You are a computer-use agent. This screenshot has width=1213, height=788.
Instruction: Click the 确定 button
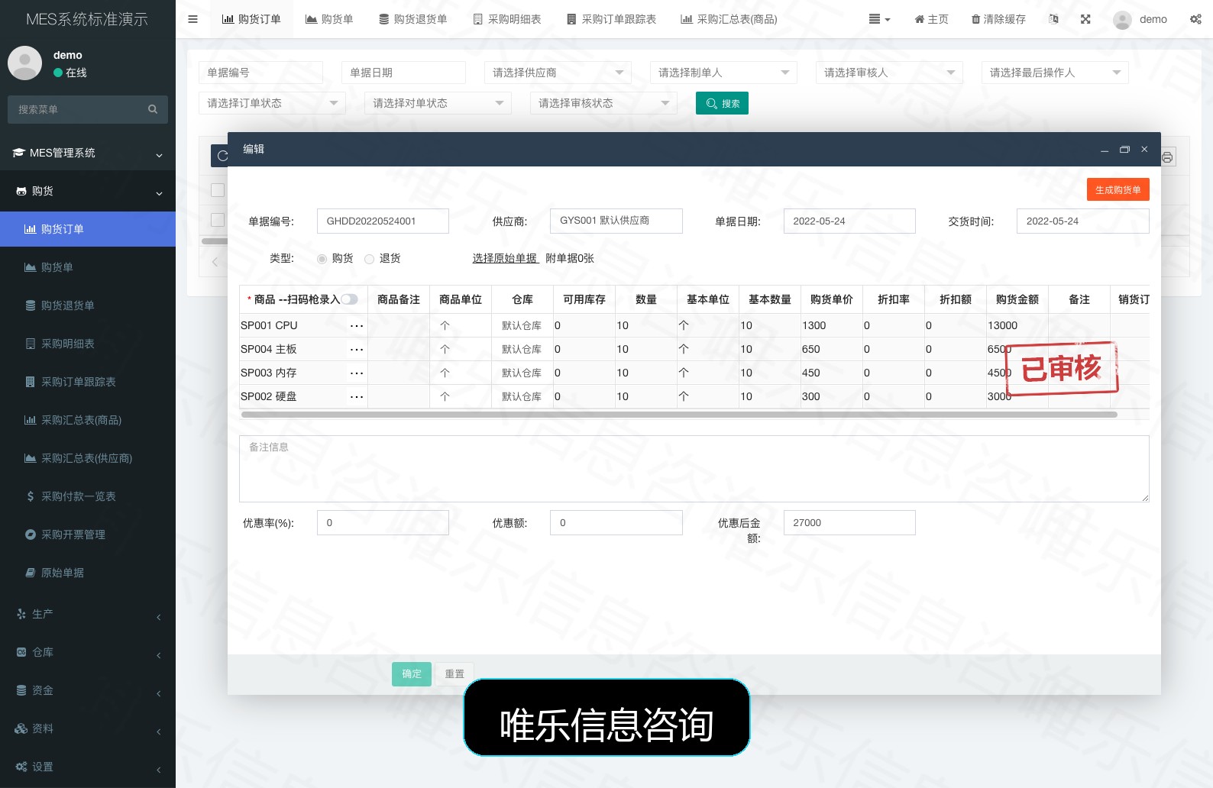pos(412,674)
